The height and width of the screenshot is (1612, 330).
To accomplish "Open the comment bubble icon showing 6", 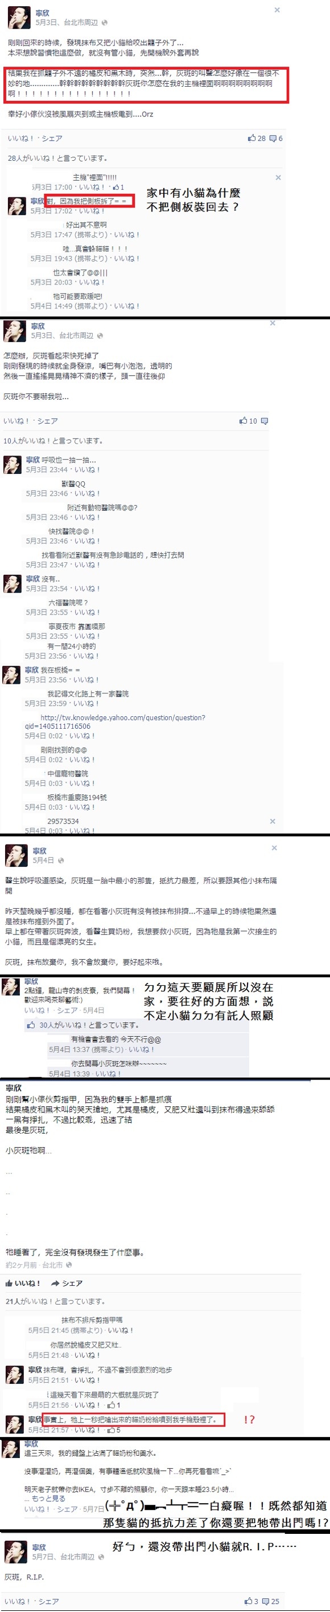I will pos(273,139).
